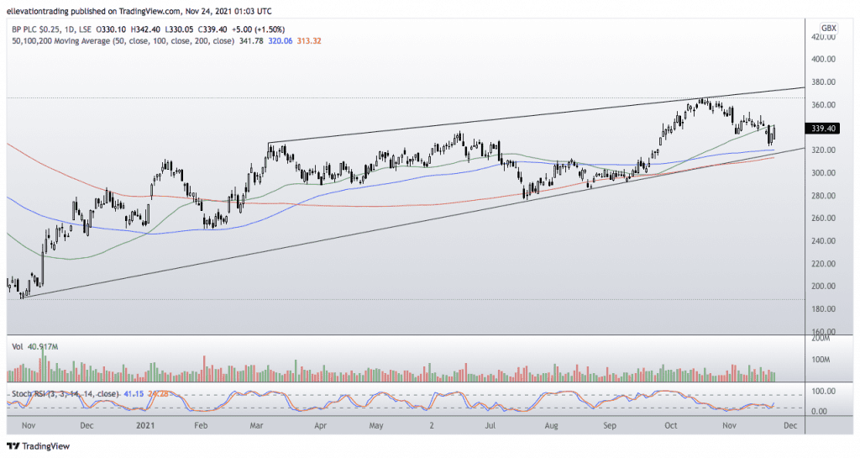Click the Sep label on time axis
The height and width of the screenshot is (458, 860).
tap(610, 425)
